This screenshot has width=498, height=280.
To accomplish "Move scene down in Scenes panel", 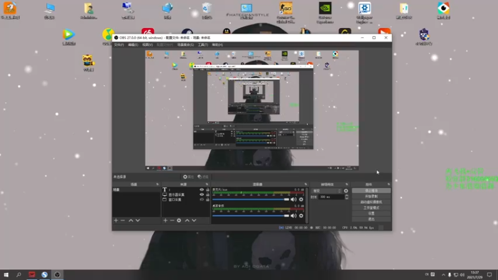I will coord(138,220).
